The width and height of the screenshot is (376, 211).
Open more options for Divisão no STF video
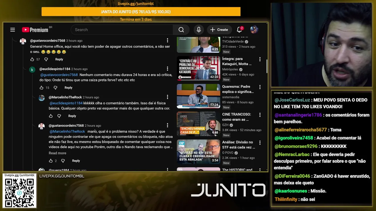(260, 143)
